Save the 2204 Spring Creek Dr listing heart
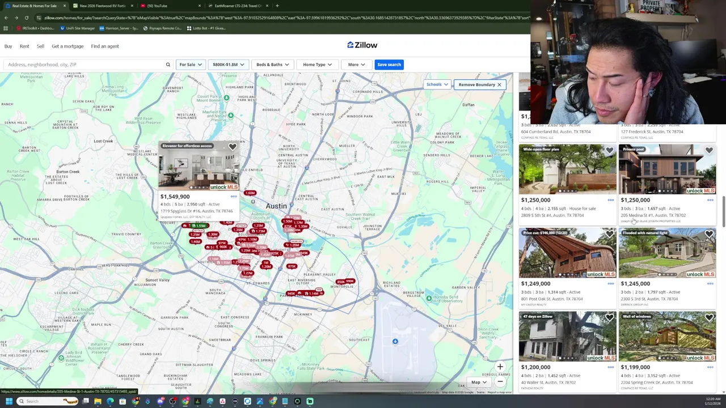The height and width of the screenshot is (408, 726). [x=709, y=318]
